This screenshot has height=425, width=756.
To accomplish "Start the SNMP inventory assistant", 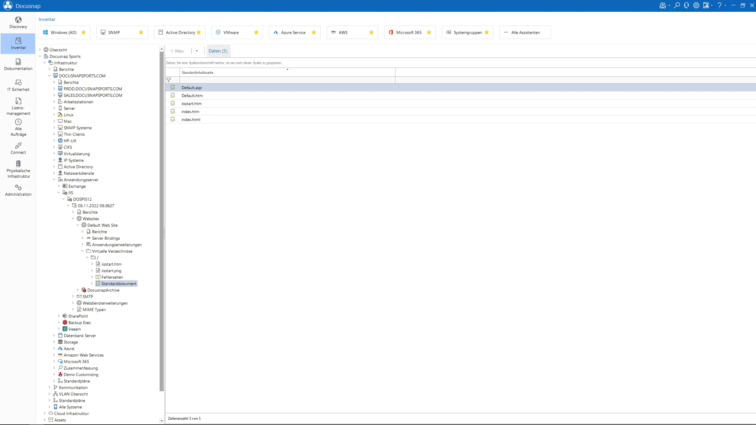I will click(x=114, y=32).
